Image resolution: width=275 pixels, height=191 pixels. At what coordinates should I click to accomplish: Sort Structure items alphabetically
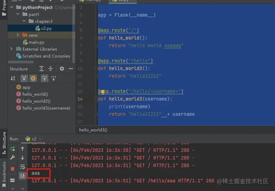[x=13, y=78]
